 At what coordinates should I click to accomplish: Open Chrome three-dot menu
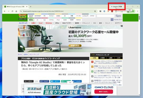pos(137,11)
